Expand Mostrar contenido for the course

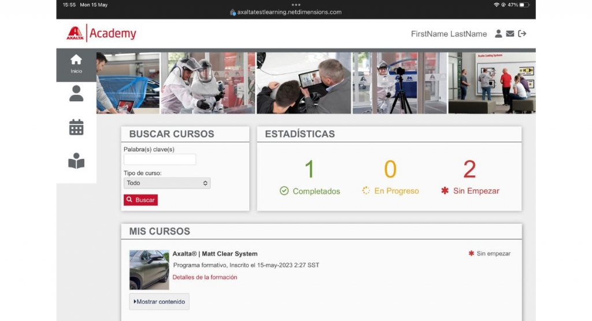pos(159,301)
